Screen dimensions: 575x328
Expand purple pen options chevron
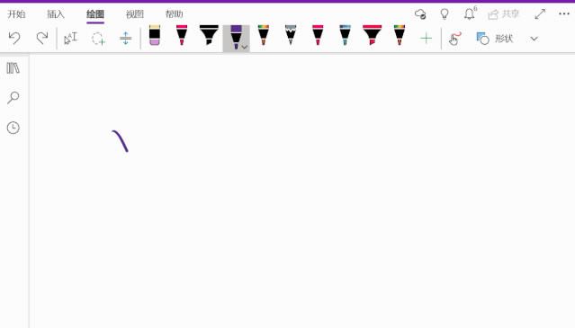[245, 48]
